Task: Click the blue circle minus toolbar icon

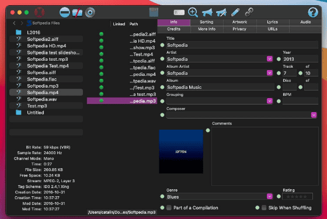Action: (65, 12)
